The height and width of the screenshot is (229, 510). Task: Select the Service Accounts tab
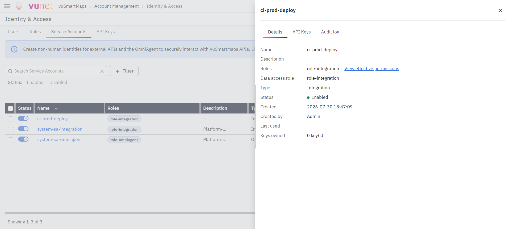pos(69,32)
